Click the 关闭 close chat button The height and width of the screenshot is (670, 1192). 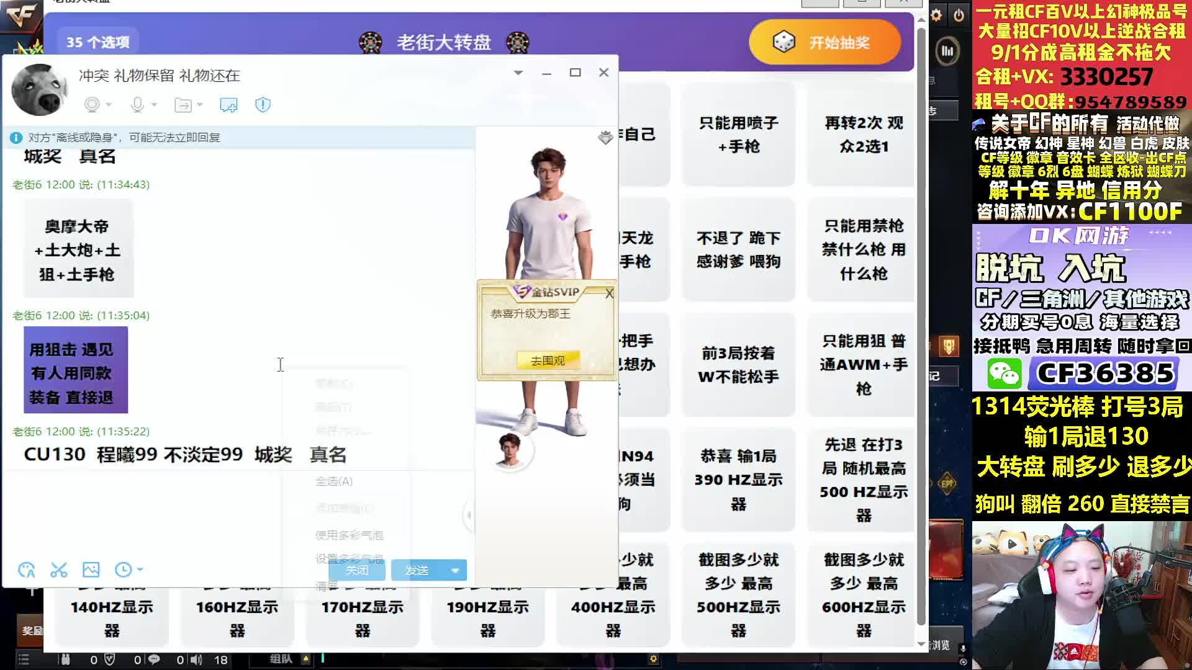pyautogui.click(x=357, y=570)
